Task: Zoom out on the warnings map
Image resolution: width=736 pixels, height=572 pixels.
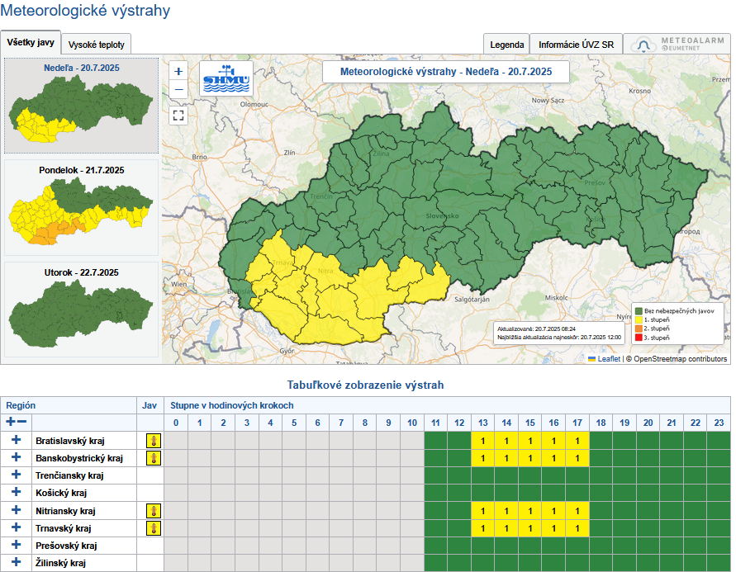Action: [x=178, y=89]
